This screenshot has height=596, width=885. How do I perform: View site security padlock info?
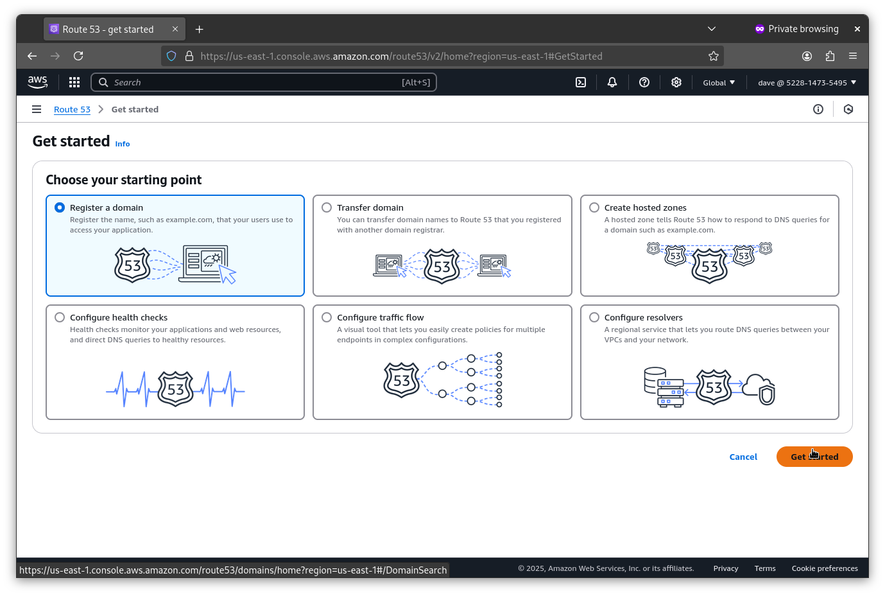[189, 56]
